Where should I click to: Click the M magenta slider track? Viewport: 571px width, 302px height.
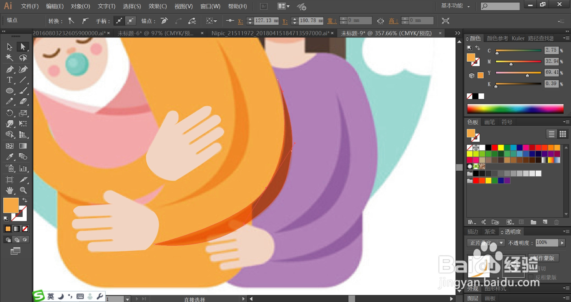click(x=518, y=62)
